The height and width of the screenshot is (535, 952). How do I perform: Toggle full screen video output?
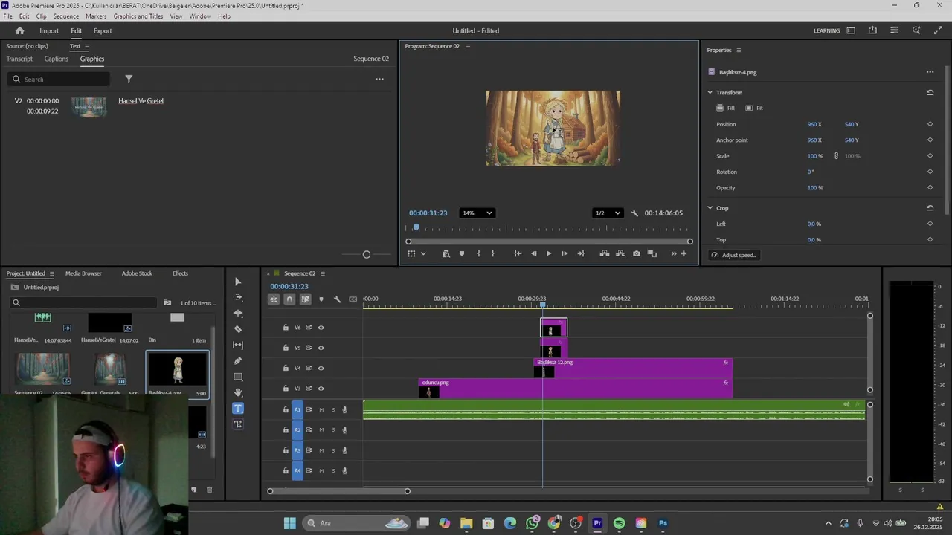click(938, 30)
